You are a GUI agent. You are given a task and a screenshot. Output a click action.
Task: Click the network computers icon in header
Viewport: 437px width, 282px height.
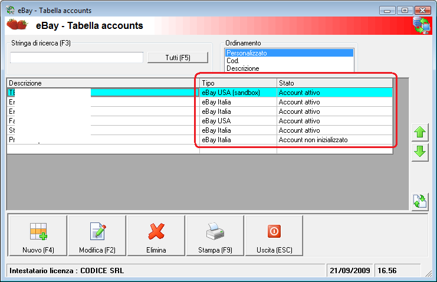click(x=422, y=25)
